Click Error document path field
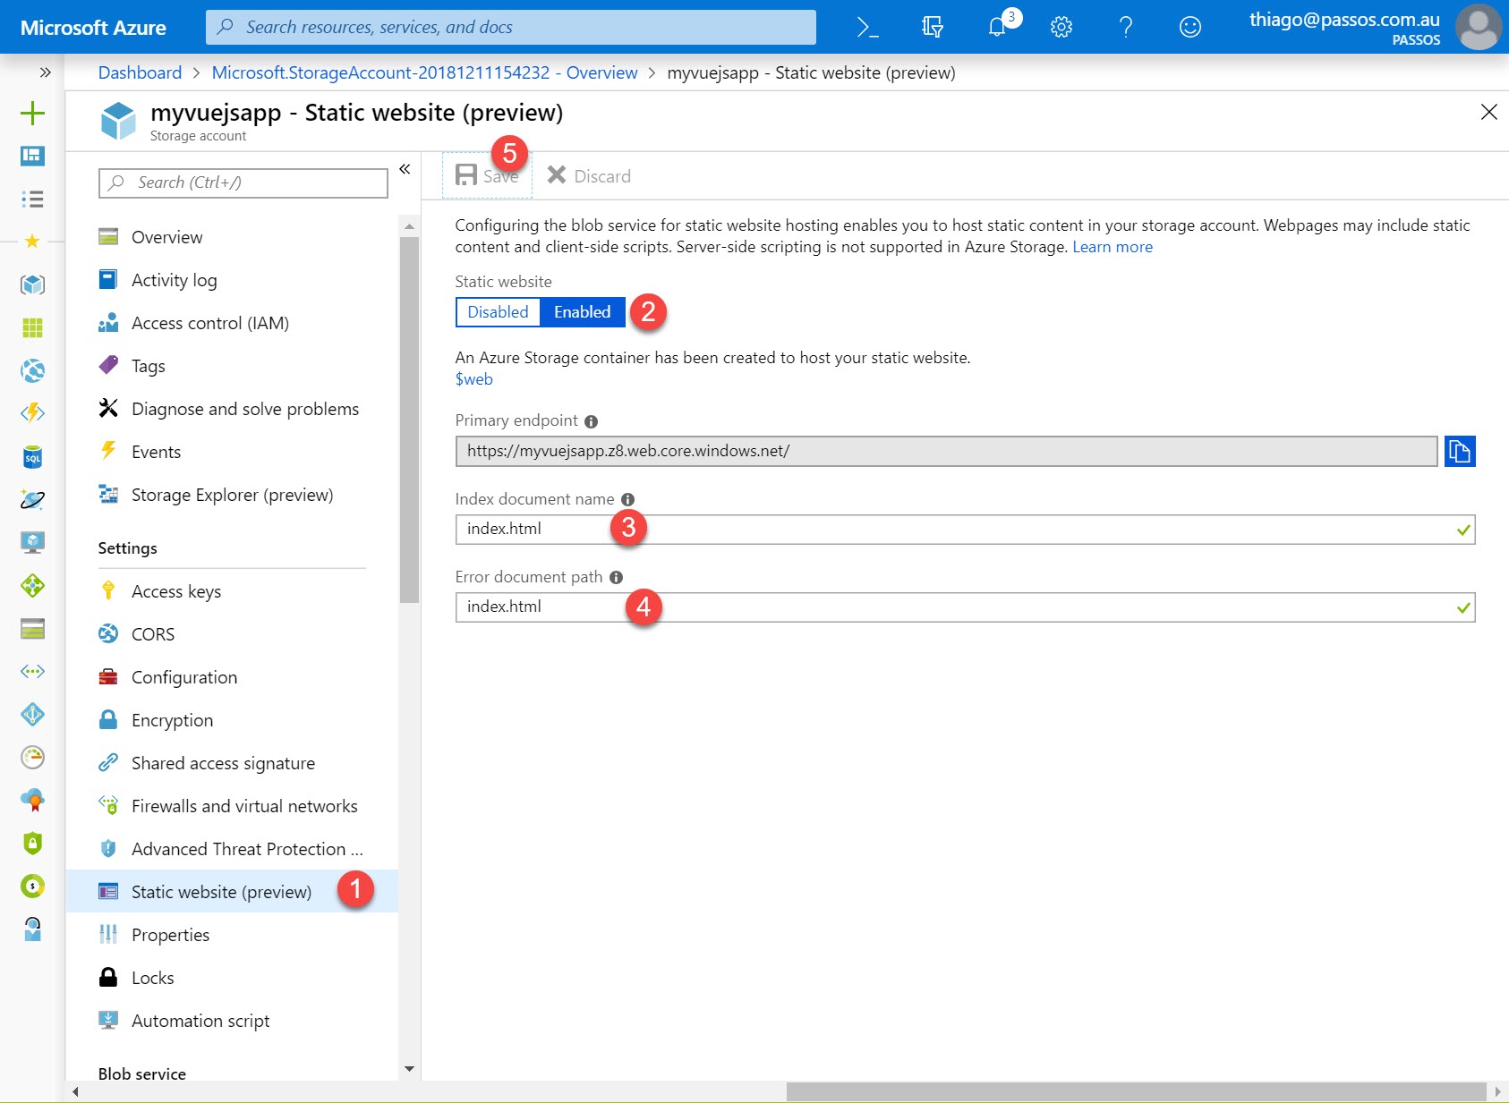The image size is (1509, 1103). coord(965,607)
